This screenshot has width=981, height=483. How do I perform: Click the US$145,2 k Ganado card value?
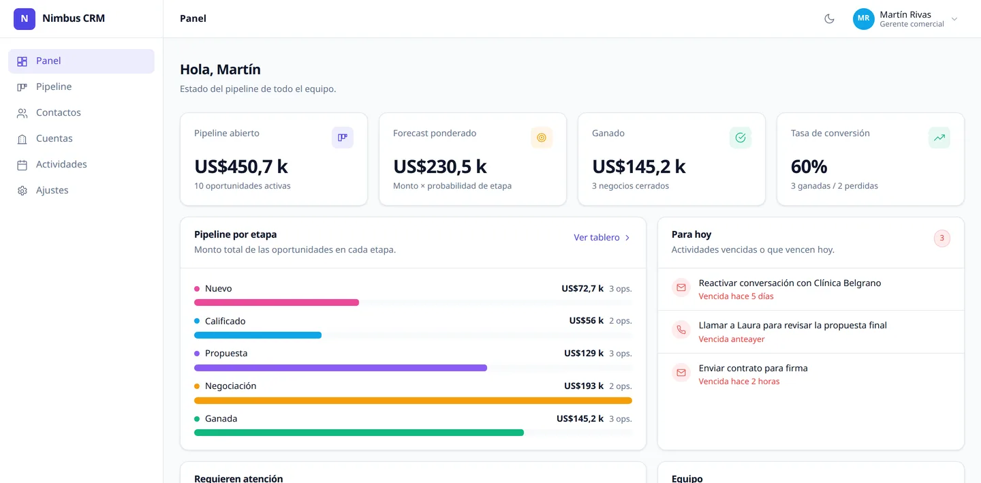[x=639, y=167]
